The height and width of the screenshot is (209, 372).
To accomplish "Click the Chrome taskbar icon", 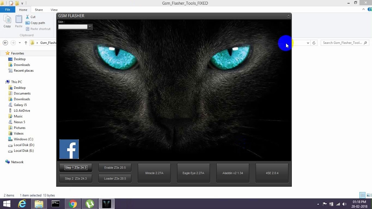I will (x=73, y=203).
